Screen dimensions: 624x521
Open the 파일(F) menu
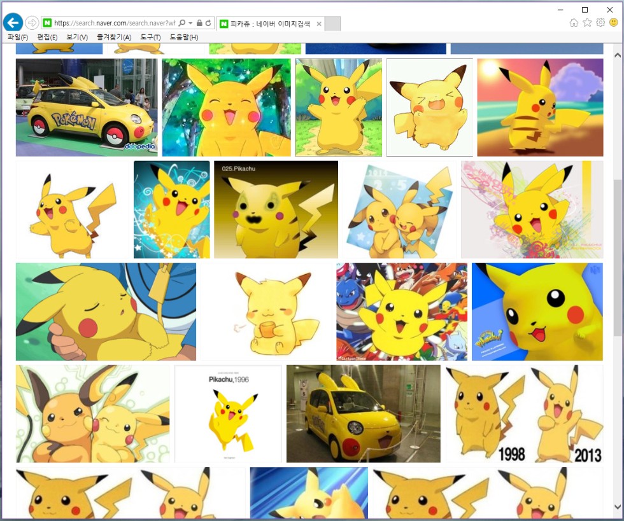pos(18,38)
